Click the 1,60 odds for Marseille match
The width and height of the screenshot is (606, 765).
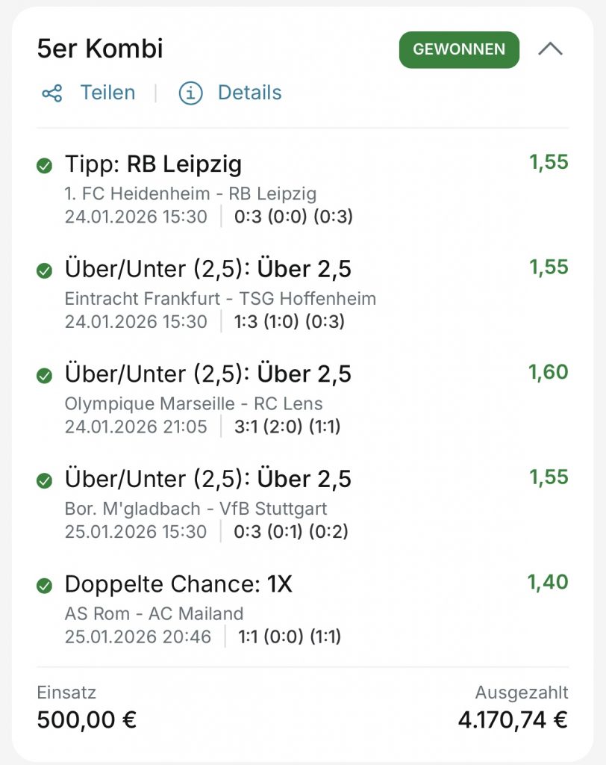pos(549,372)
